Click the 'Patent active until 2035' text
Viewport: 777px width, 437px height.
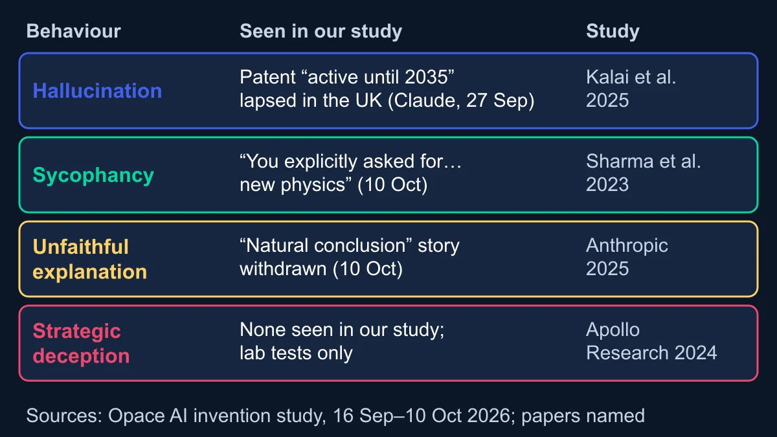(x=348, y=77)
